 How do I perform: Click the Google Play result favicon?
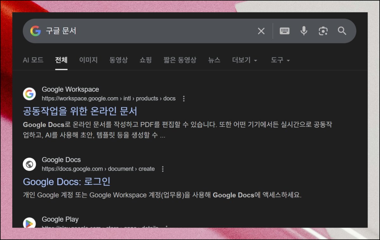(x=29, y=223)
